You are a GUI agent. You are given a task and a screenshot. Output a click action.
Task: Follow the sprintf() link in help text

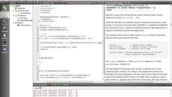pos(139,69)
